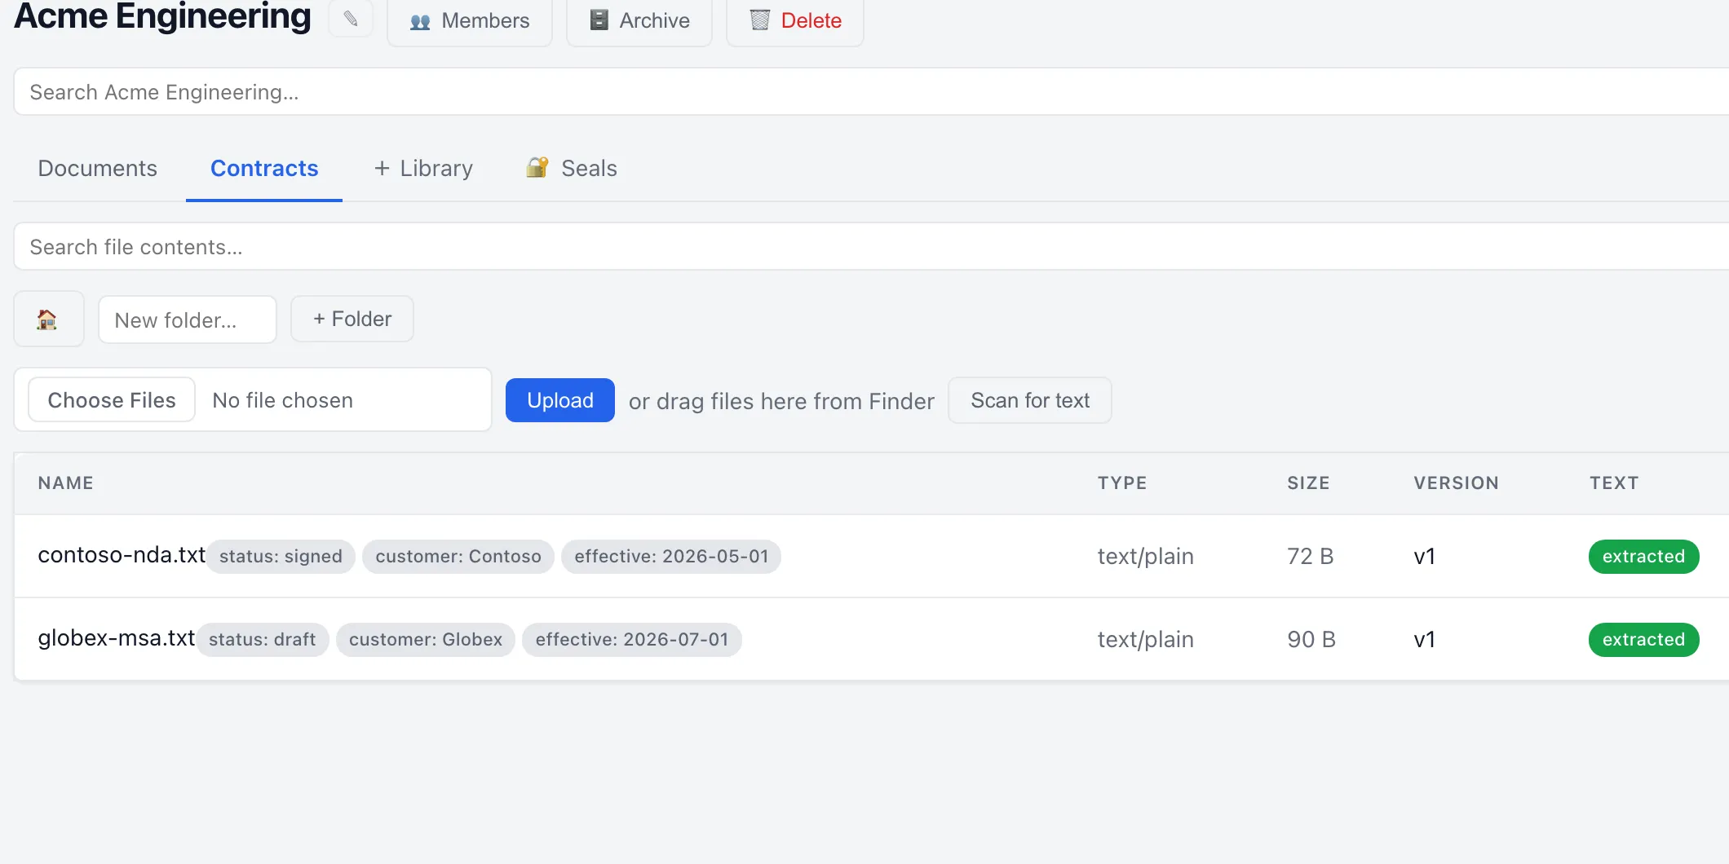Viewport: 1729px width, 864px height.
Task: Switch to the Documents tab
Action: point(98,168)
